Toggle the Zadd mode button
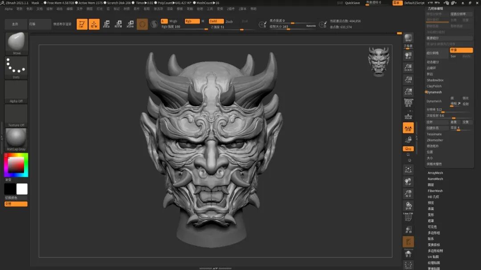This screenshot has height=270, width=481. coord(216,21)
